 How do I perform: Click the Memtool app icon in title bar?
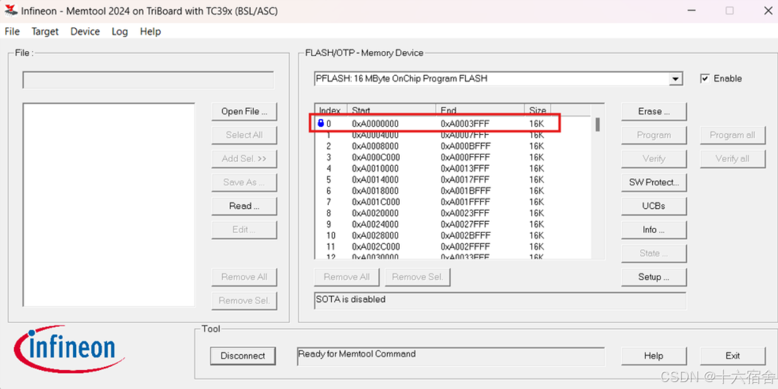point(10,10)
